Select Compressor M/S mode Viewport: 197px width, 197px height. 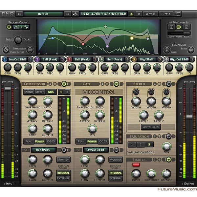click(51, 92)
